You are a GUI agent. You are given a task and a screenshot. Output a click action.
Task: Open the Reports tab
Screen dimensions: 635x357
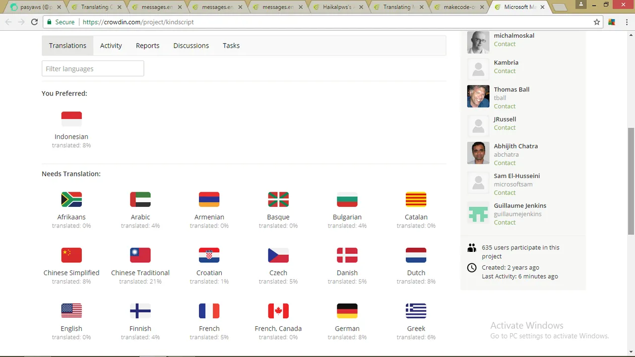click(x=148, y=46)
